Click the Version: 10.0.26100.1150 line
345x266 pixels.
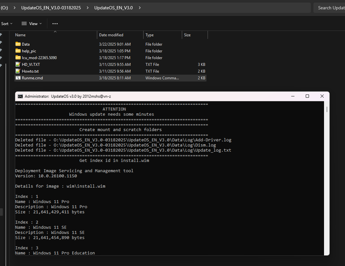click(46, 176)
